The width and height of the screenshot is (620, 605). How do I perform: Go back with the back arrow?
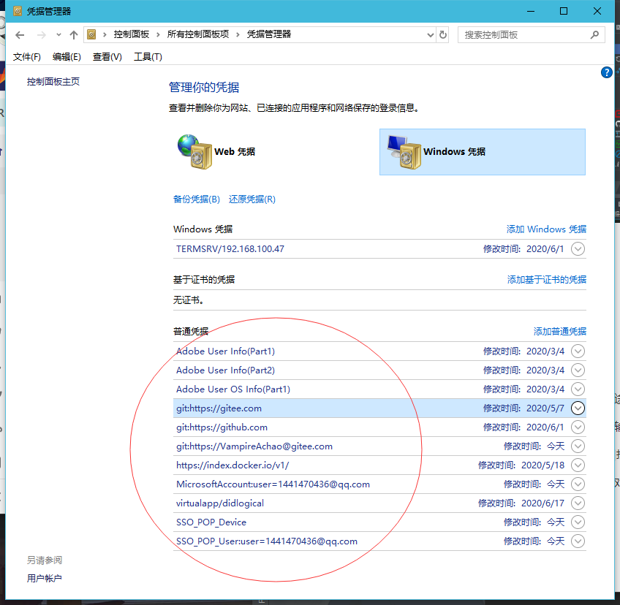(x=20, y=35)
